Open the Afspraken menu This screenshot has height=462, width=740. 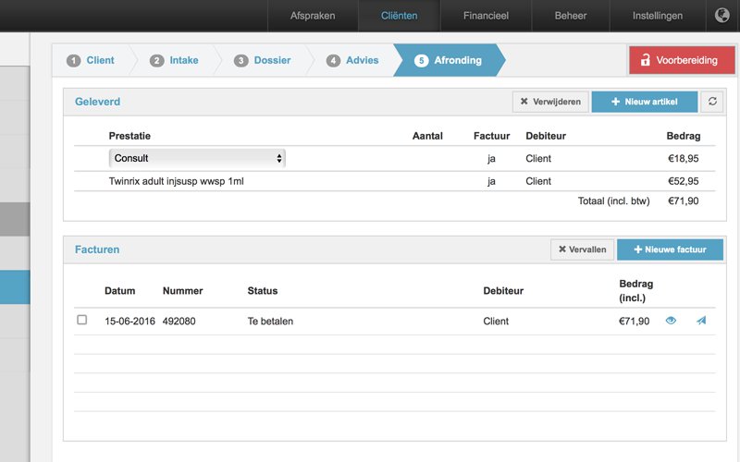click(x=313, y=16)
